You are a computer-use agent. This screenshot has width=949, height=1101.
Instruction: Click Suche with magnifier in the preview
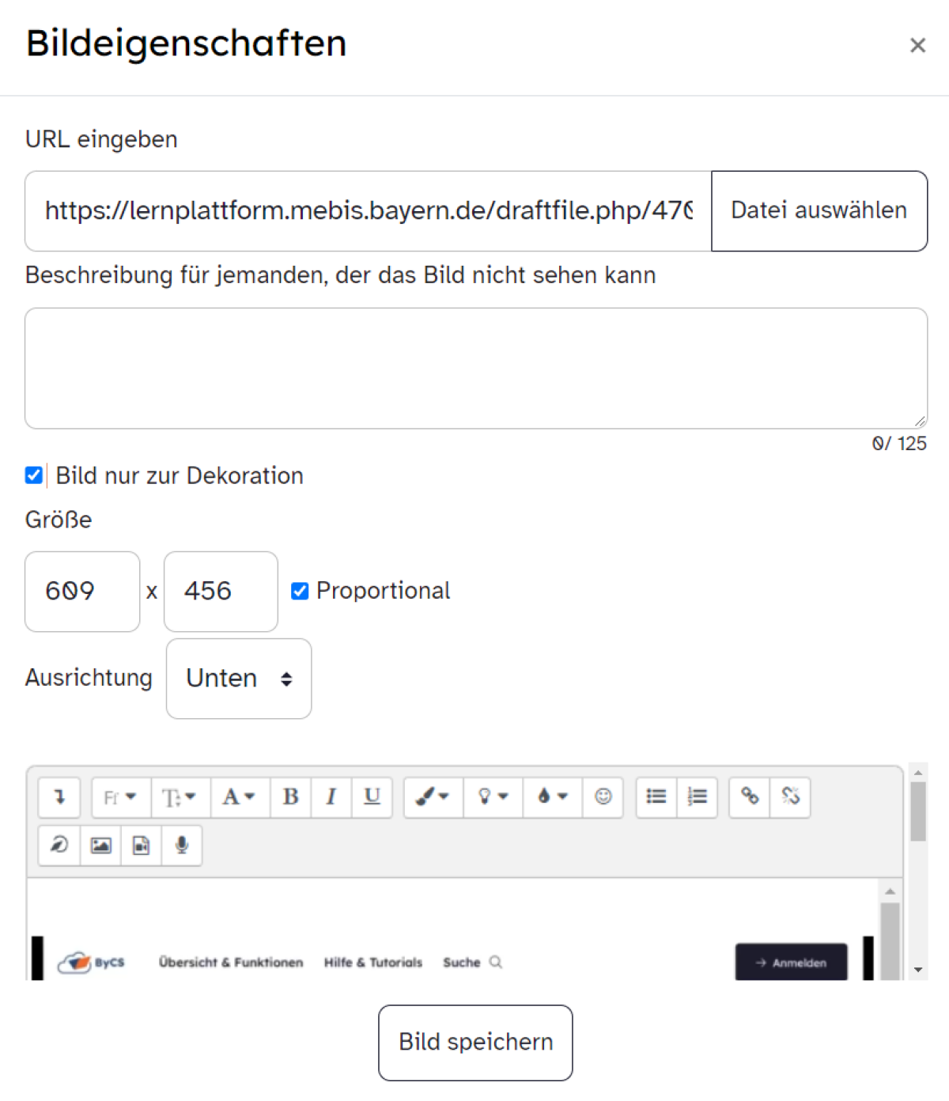(473, 963)
